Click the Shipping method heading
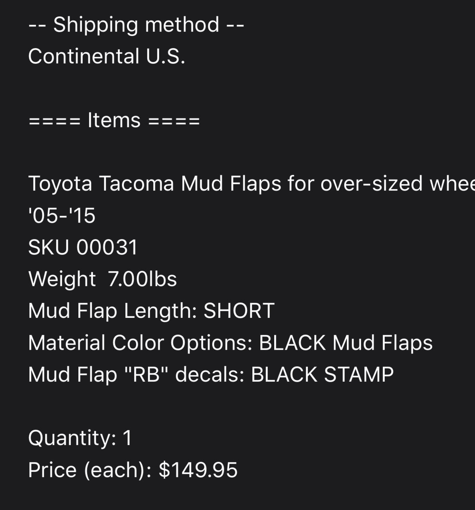Image resolution: width=475 pixels, height=510 pixels. coord(136,25)
